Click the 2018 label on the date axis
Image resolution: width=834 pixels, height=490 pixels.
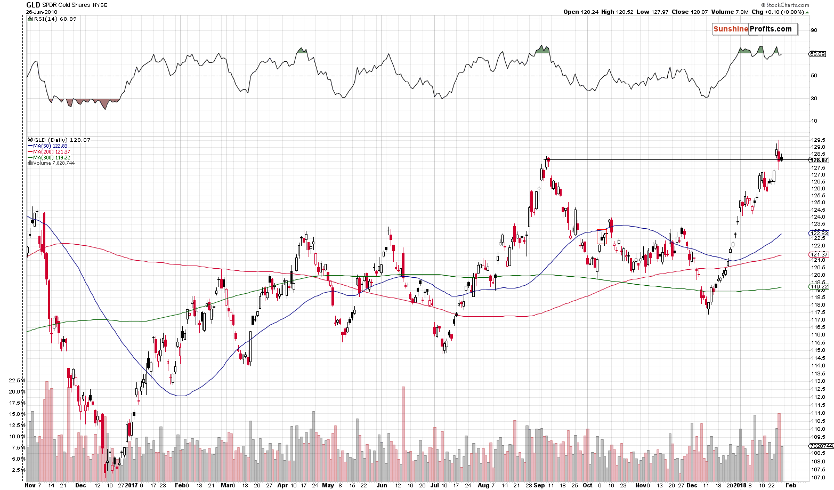(x=740, y=486)
